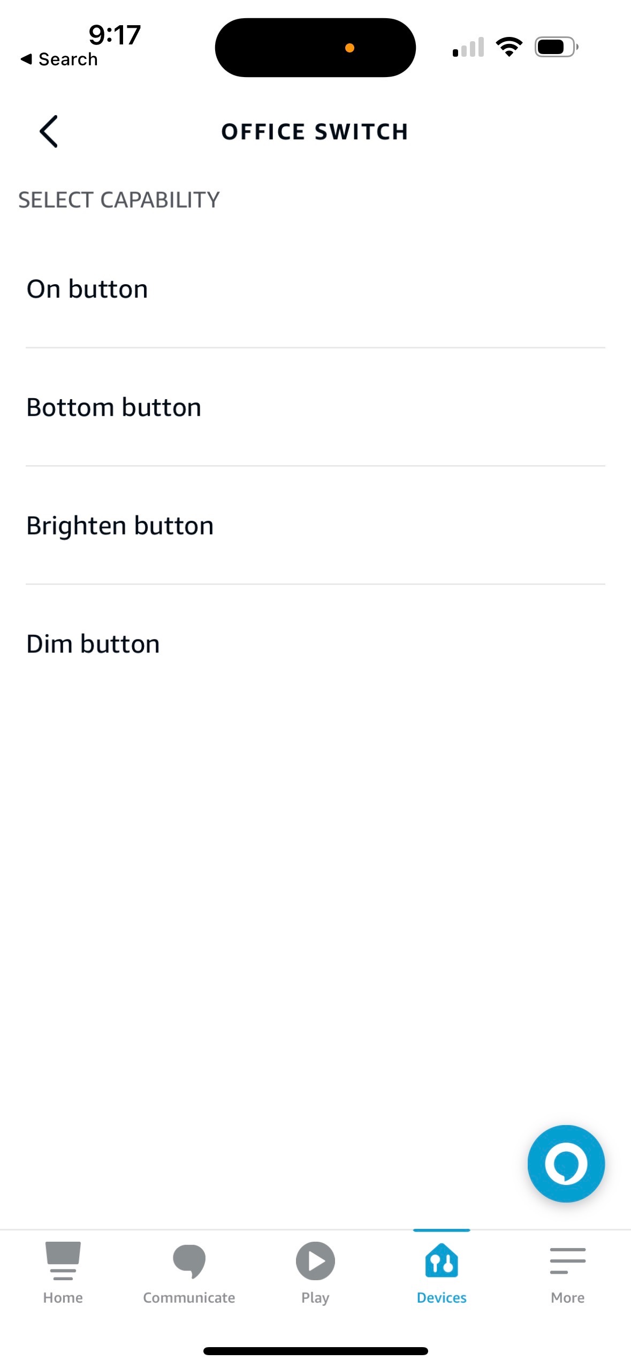The width and height of the screenshot is (631, 1368).
Task: Tap the home indicator bar
Action: click(x=315, y=1351)
